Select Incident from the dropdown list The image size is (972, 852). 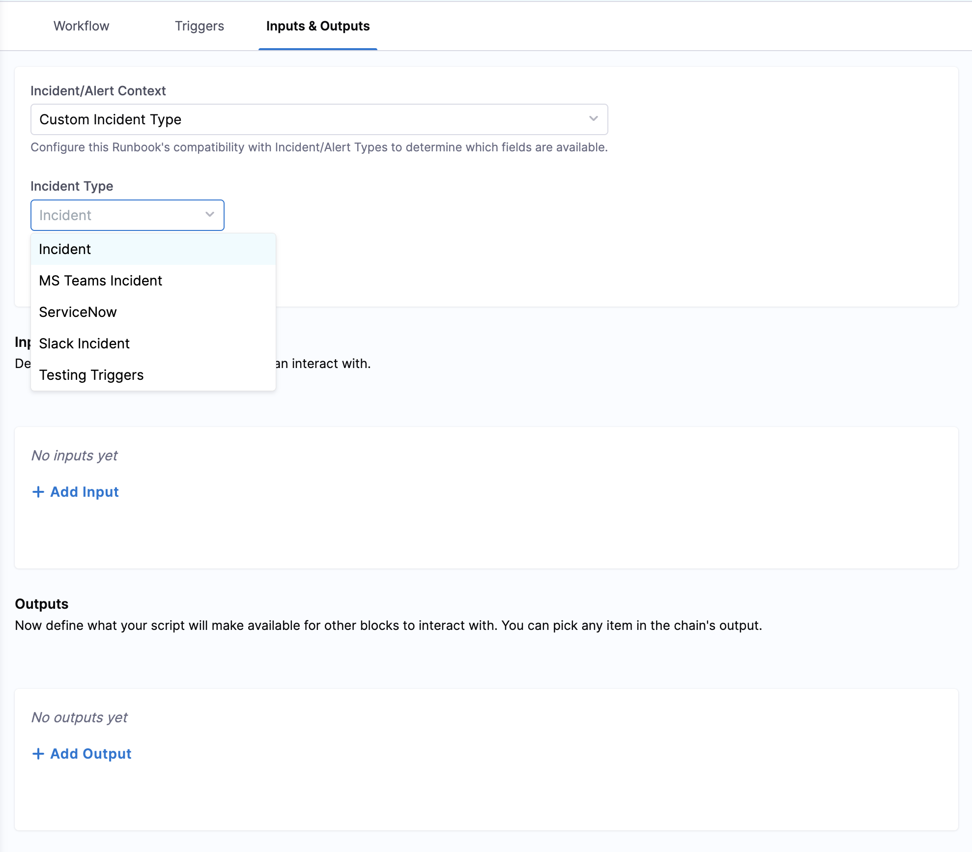coord(65,249)
